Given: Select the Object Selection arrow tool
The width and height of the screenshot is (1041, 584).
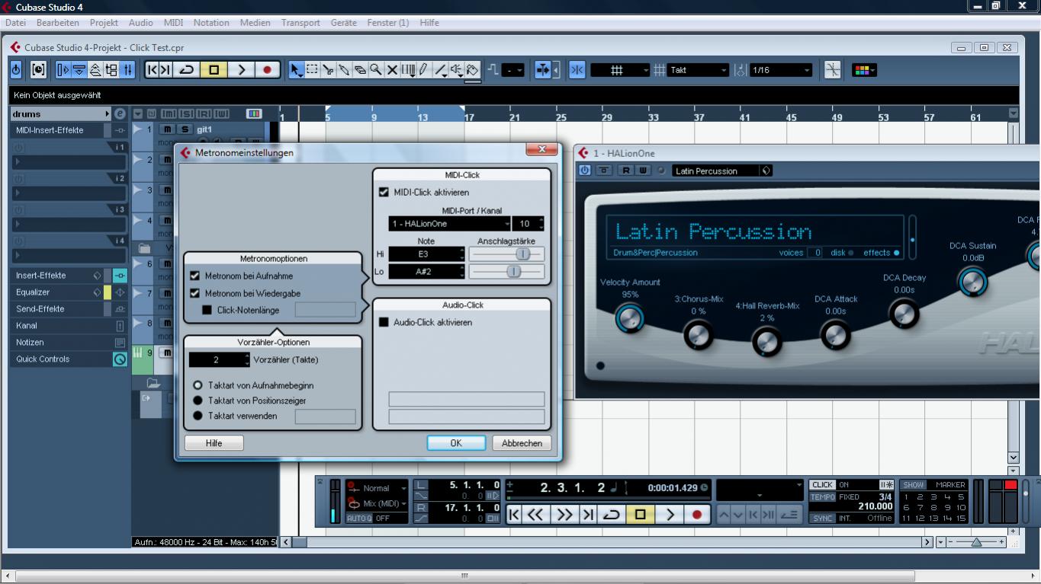Looking at the screenshot, I should [x=296, y=69].
